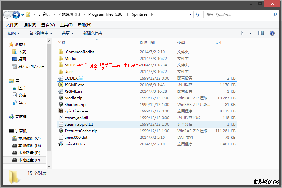Select the Media folder icon
The height and width of the screenshot is (188, 282).
(x=60, y=59)
